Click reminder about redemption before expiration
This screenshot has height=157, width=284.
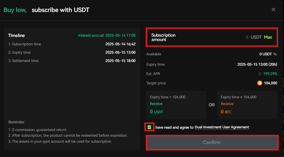pyautogui.click(x=68, y=136)
